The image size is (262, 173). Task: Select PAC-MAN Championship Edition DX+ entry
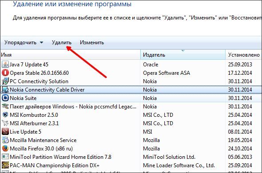[x=131, y=165]
